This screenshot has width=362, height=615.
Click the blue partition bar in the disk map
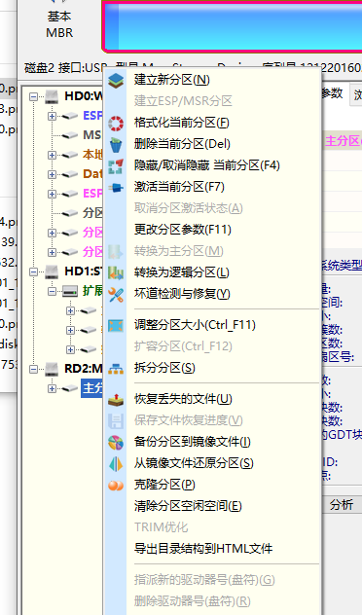pyautogui.click(x=233, y=26)
